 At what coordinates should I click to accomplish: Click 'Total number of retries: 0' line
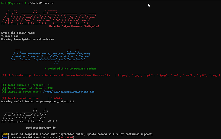(x=25, y=85)
